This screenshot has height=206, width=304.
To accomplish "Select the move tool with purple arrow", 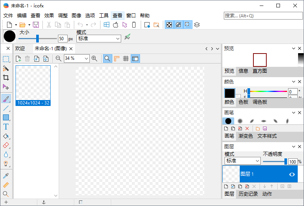I will point(6,87).
